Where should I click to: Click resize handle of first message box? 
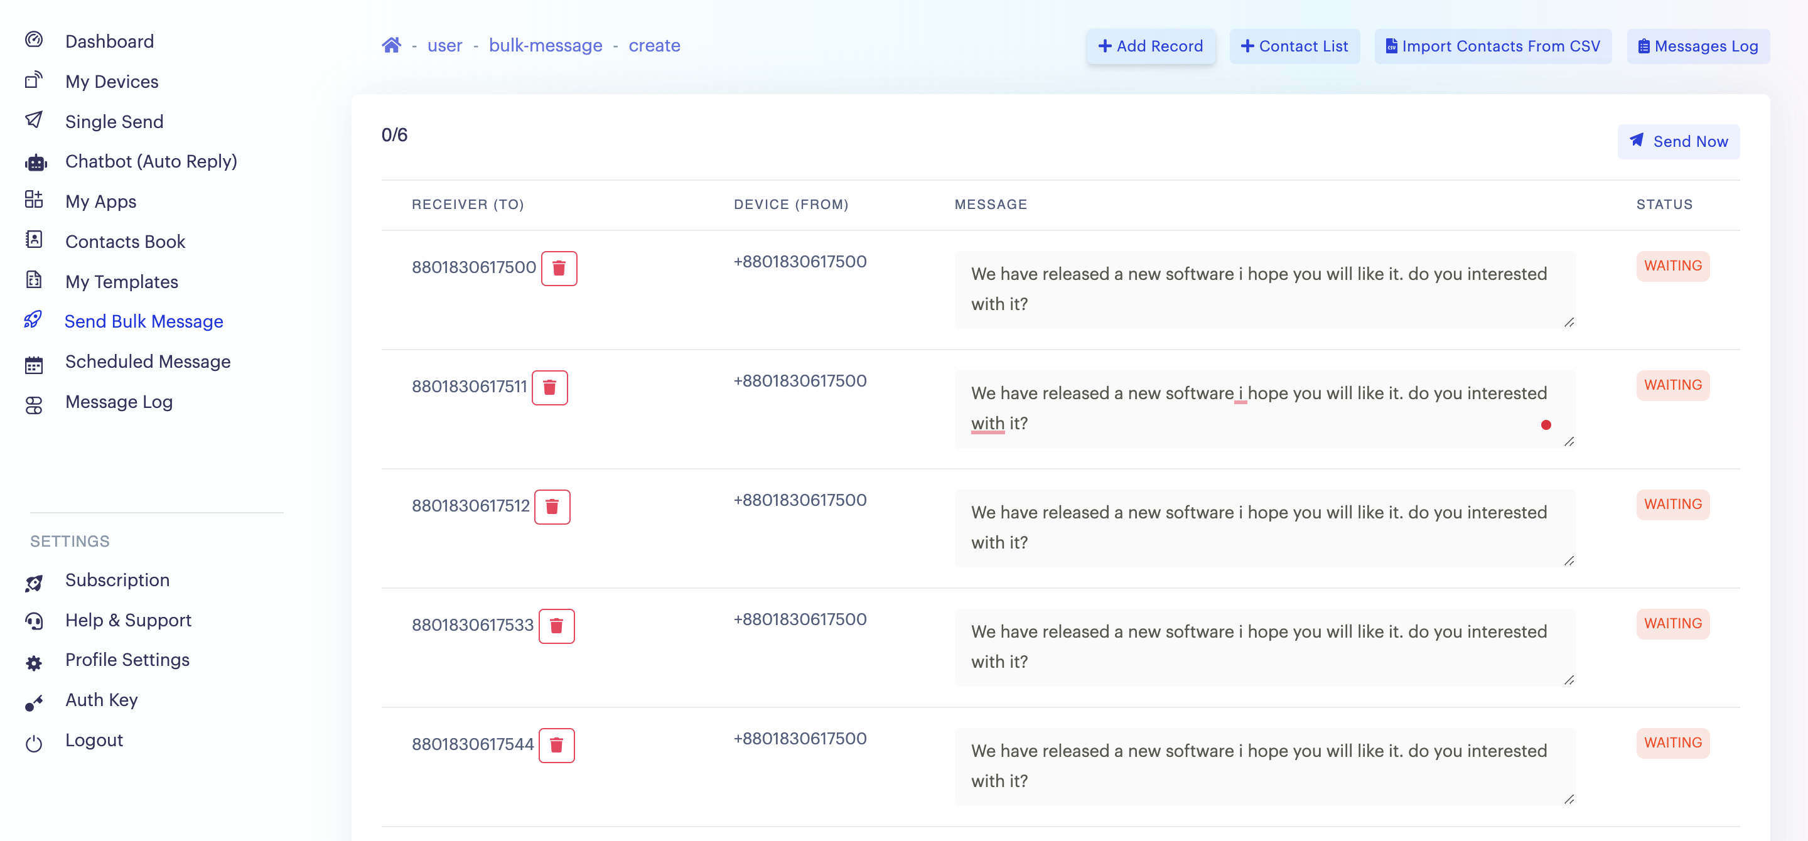pyautogui.click(x=1569, y=322)
